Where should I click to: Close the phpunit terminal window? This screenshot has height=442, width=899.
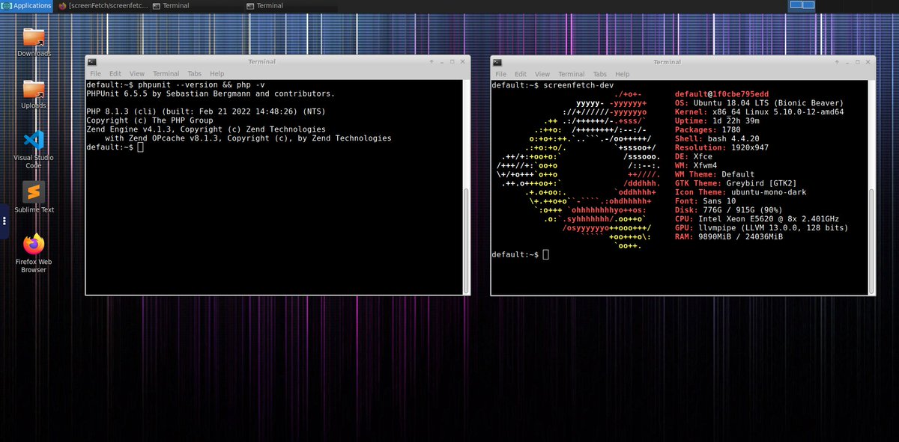coord(462,62)
